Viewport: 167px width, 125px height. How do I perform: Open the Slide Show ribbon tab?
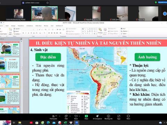(38, 26)
